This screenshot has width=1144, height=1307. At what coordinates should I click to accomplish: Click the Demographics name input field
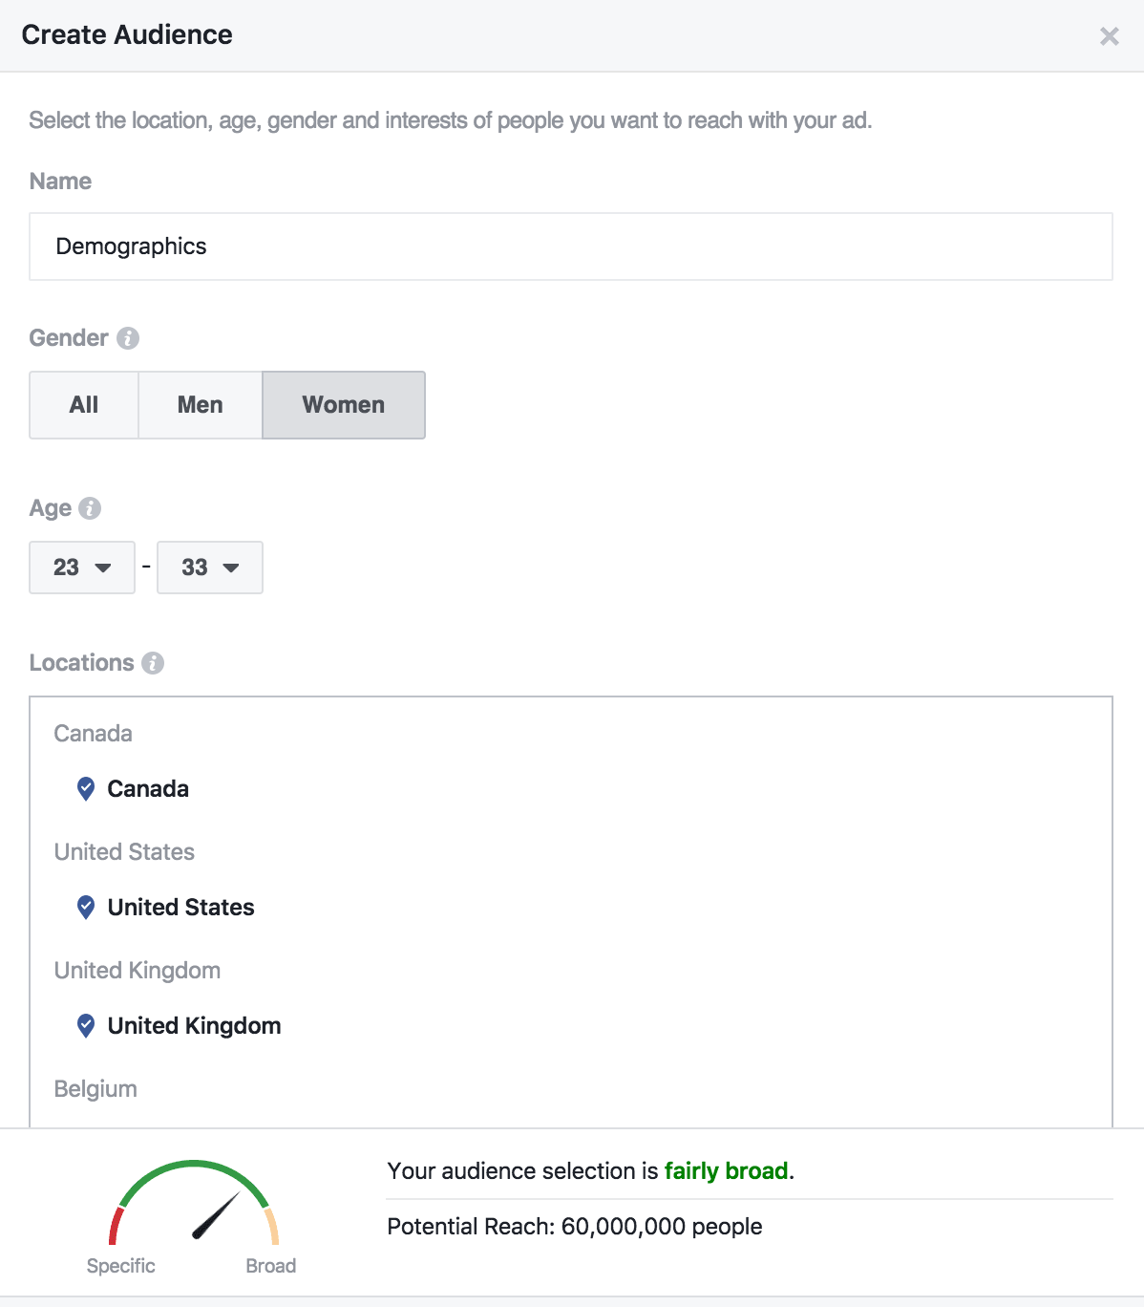click(571, 246)
